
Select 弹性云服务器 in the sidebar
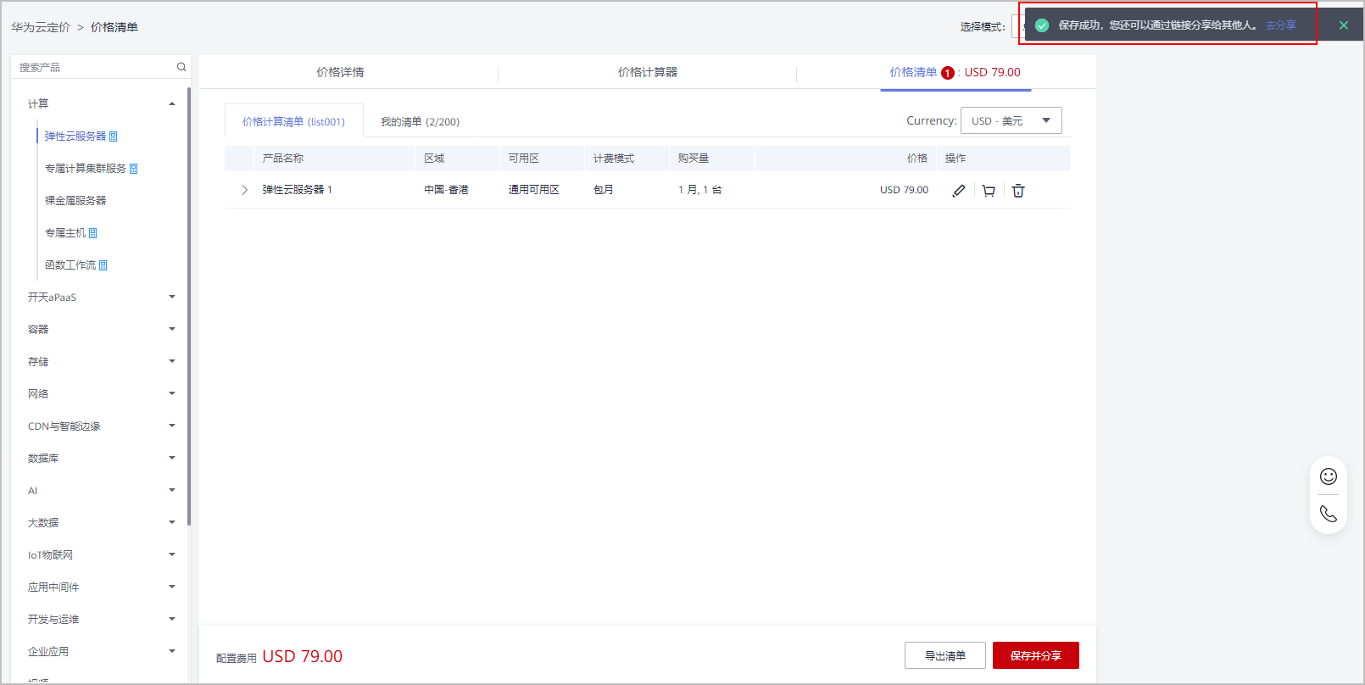coord(75,136)
